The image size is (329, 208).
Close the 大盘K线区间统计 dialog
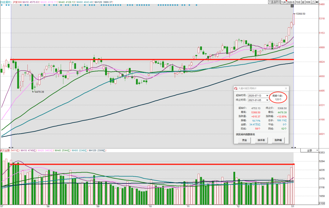286,88
